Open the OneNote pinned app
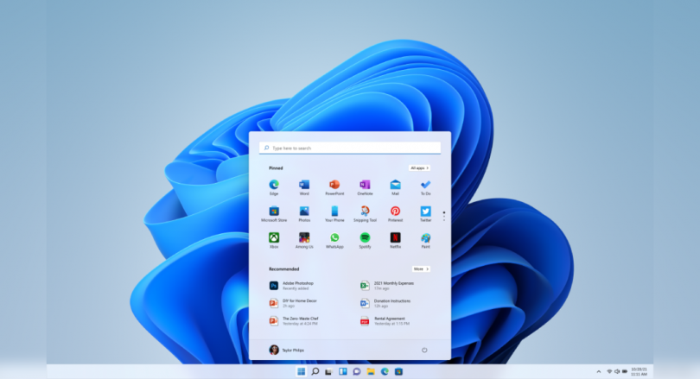The image size is (700, 379). click(365, 185)
